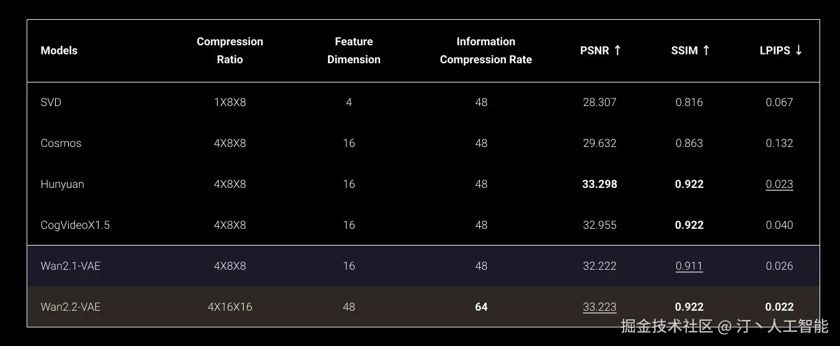The width and height of the screenshot is (840, 346).
Task: Click the Compression Ratio column header
Action: (x=230, y=50)
